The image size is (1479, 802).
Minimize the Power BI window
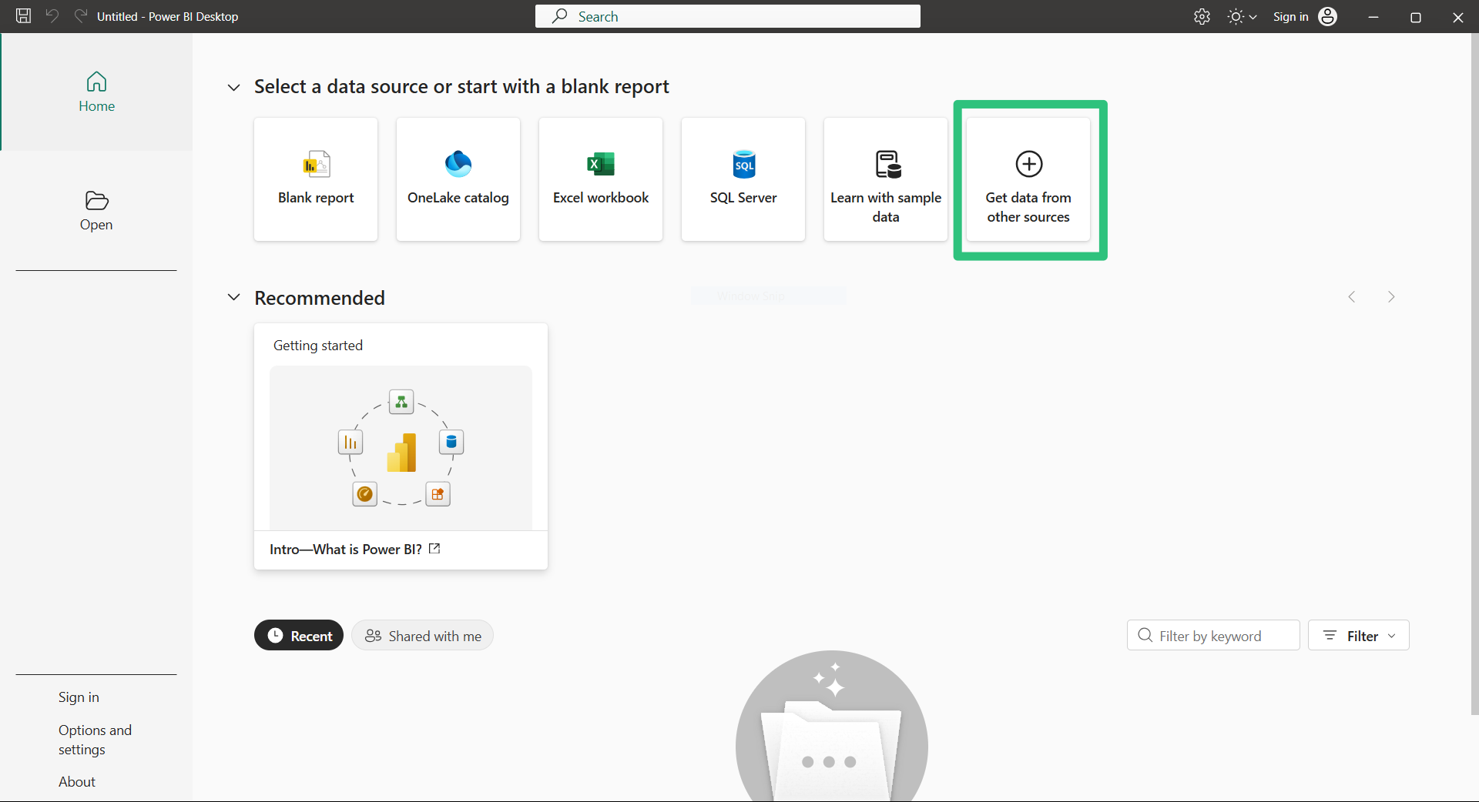pos(1373,16)
